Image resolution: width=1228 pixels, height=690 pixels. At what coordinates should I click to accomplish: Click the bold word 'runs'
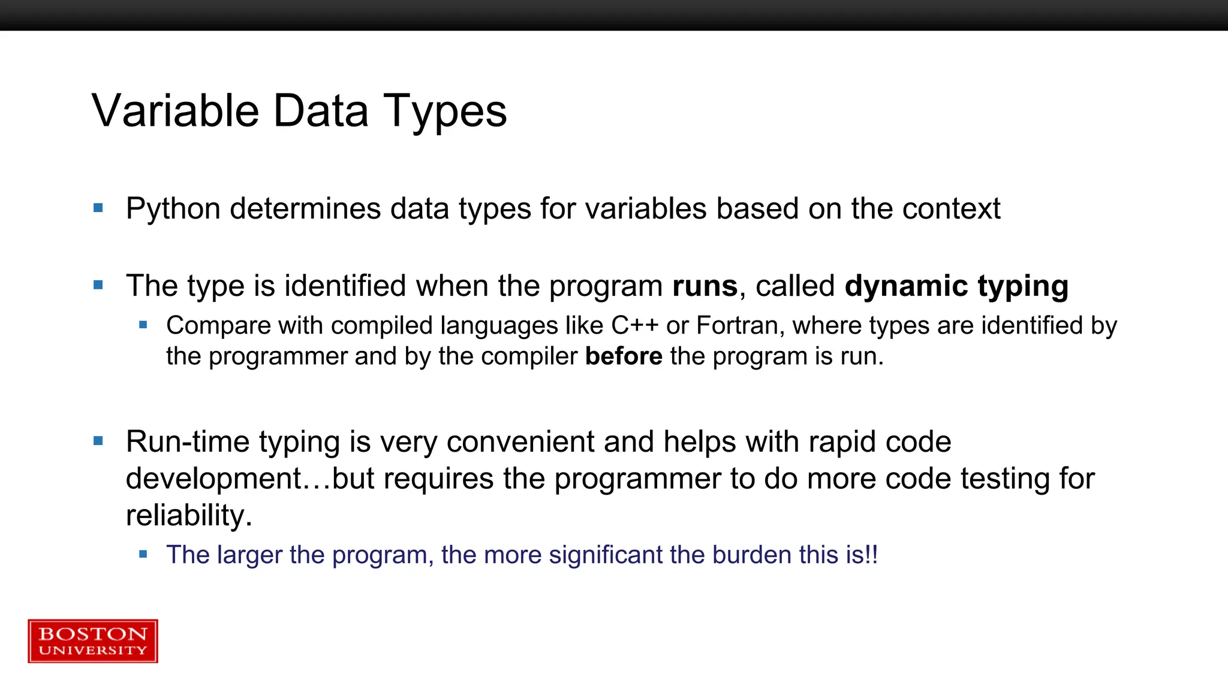pyautogui.click(x=705, y=286)
